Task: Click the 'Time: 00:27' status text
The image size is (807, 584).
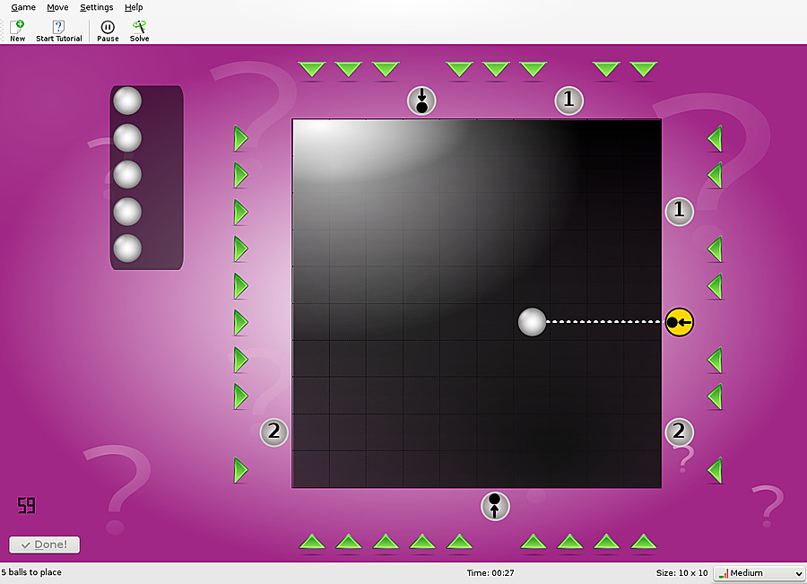Action: 490,572
